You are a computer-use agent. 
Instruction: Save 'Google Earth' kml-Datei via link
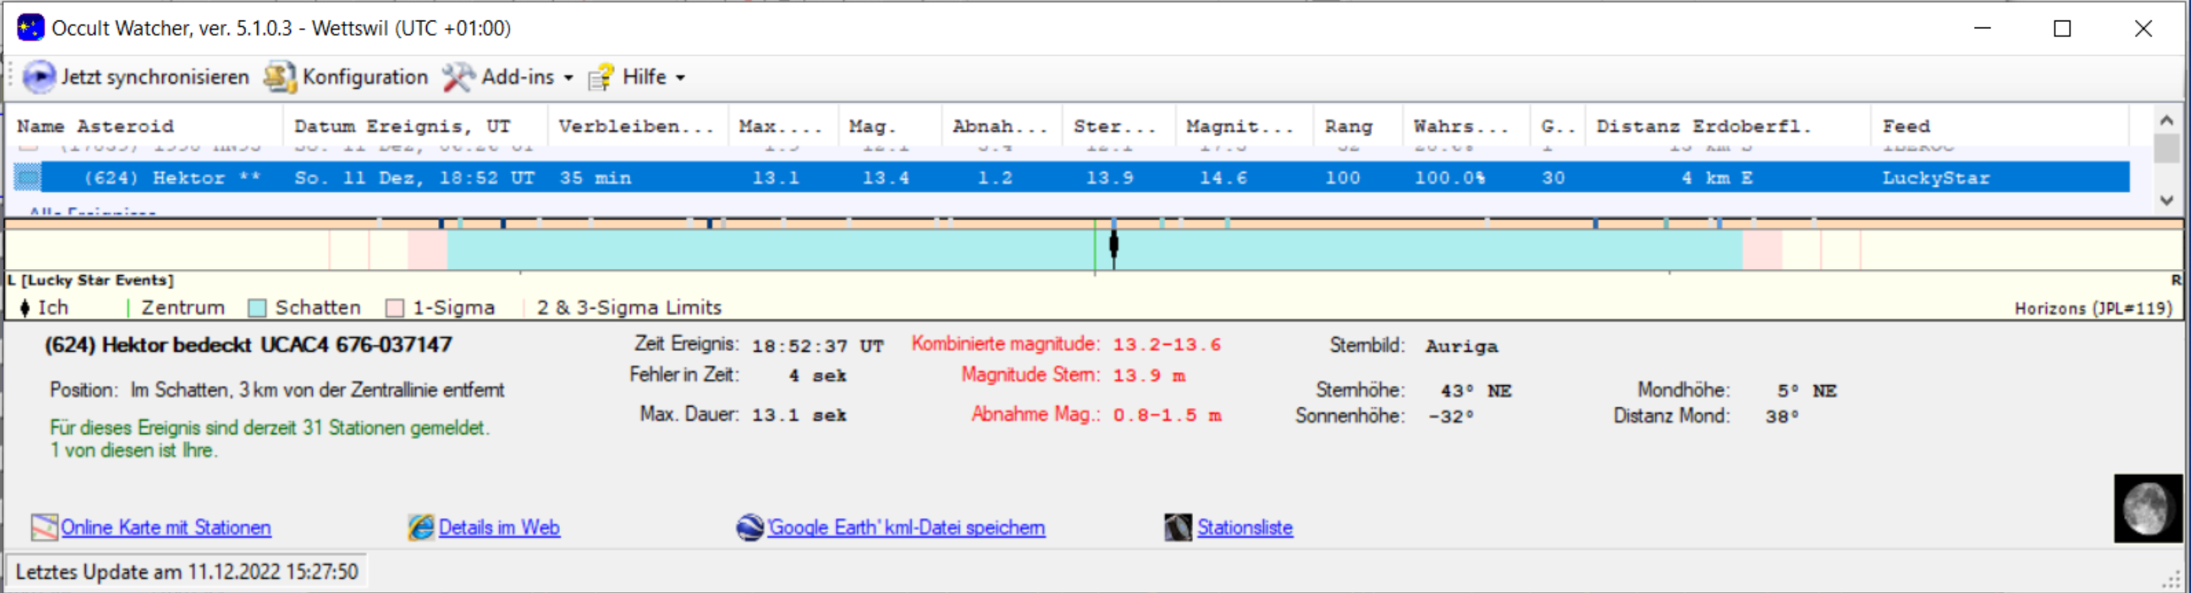tap(906, 528)
